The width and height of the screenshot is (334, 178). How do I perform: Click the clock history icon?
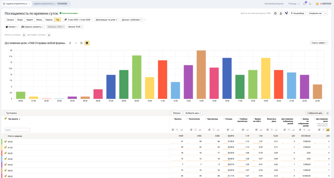pyautogui.click(x=275, y=13)
